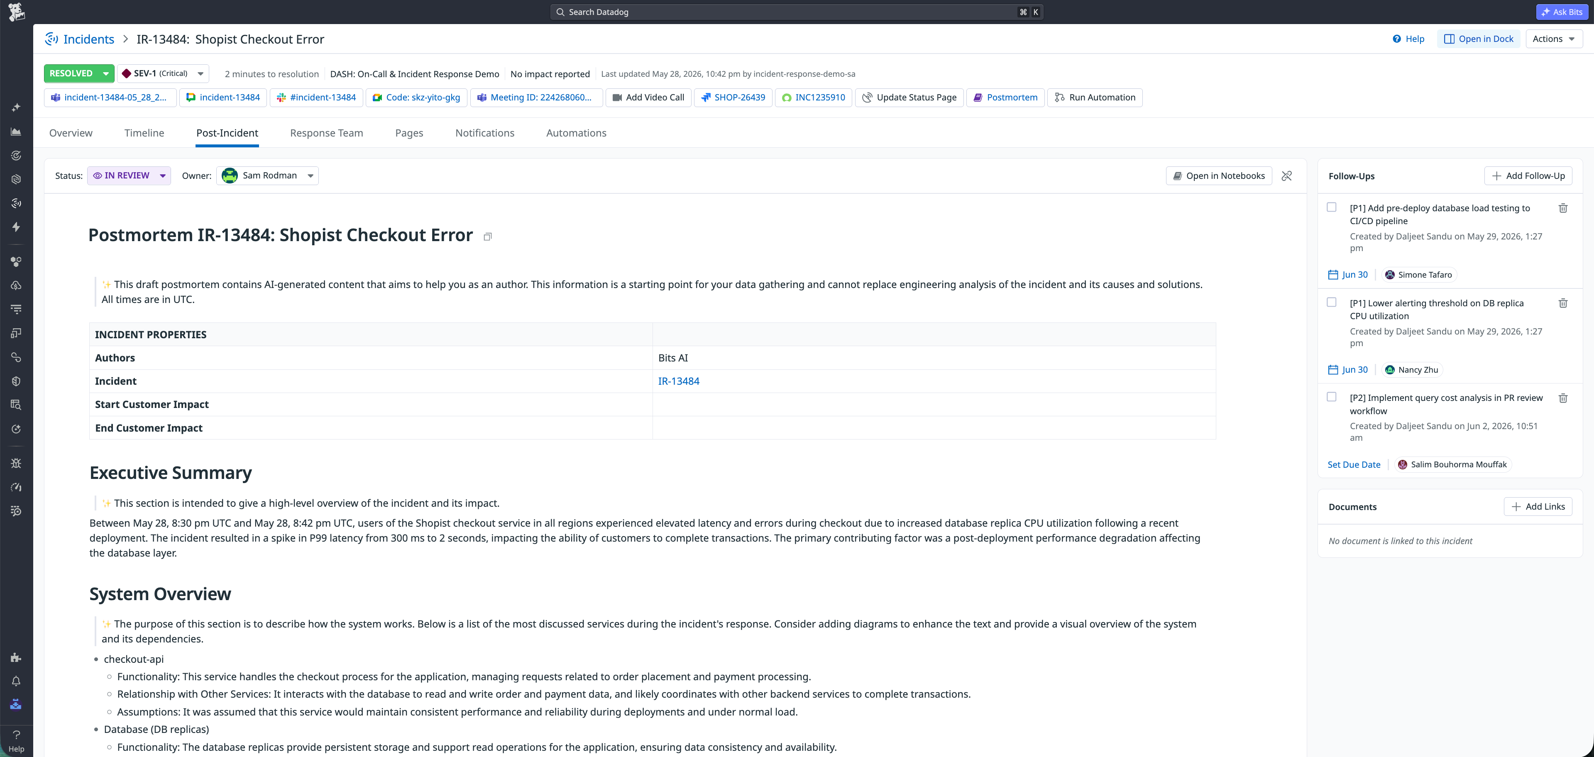Open Help at the bottom of the sidebar
The width and height of the screenshot is (1594, 757).
click(x=16, y=741)
